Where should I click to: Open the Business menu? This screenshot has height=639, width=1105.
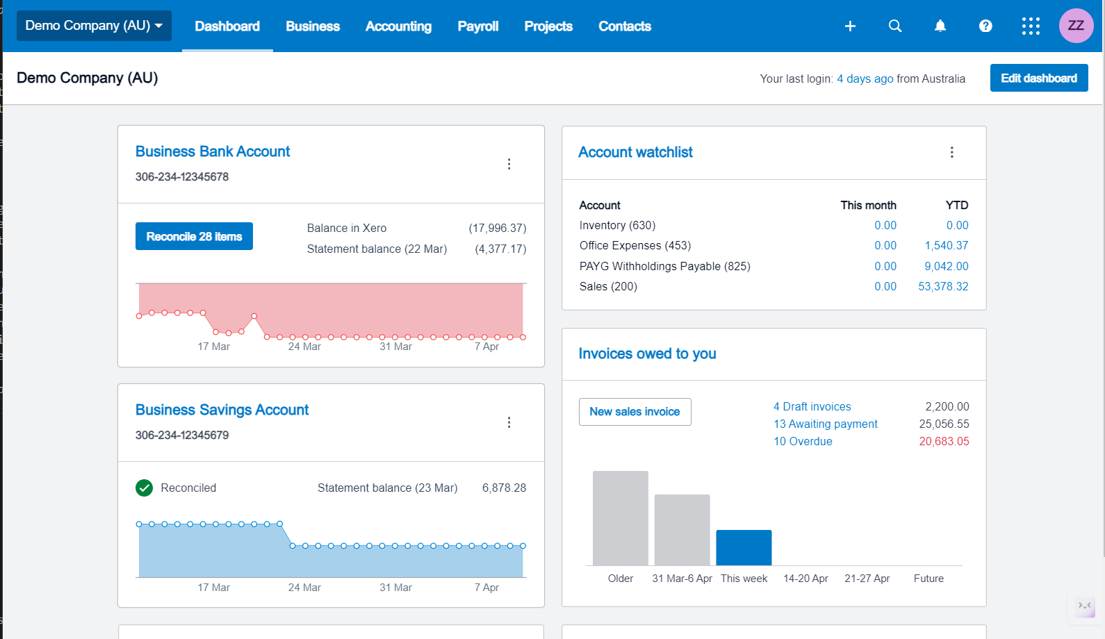coord(313,26)
